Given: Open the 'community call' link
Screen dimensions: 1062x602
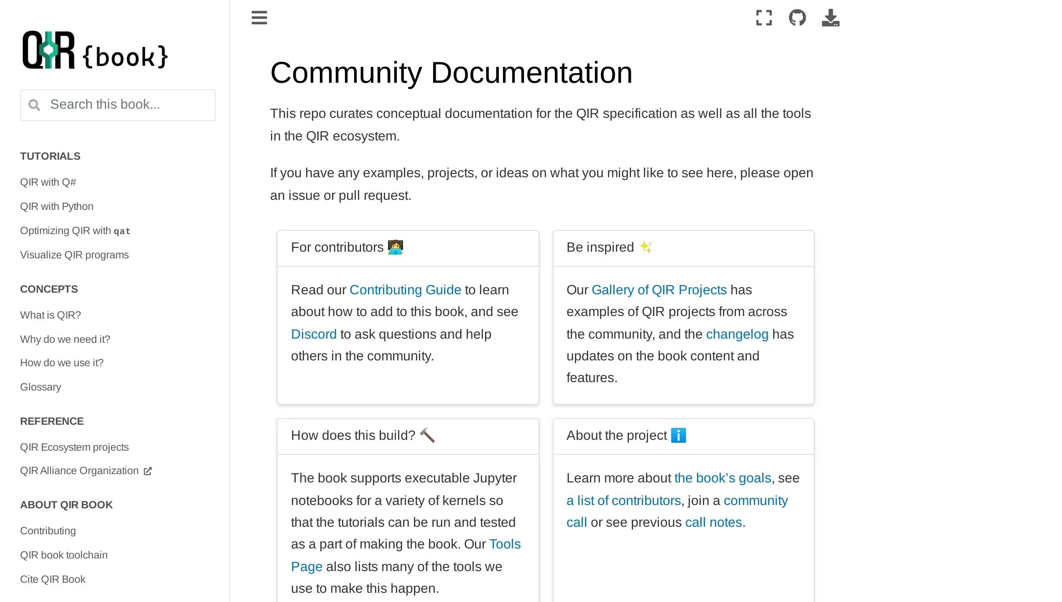Looking at the screenshot, I should coord(756,500).
